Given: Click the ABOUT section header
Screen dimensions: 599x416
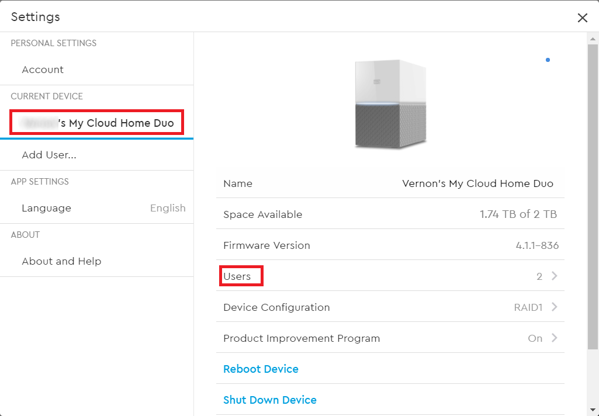Looking at the screenshot, I should [x=25, y=234].
